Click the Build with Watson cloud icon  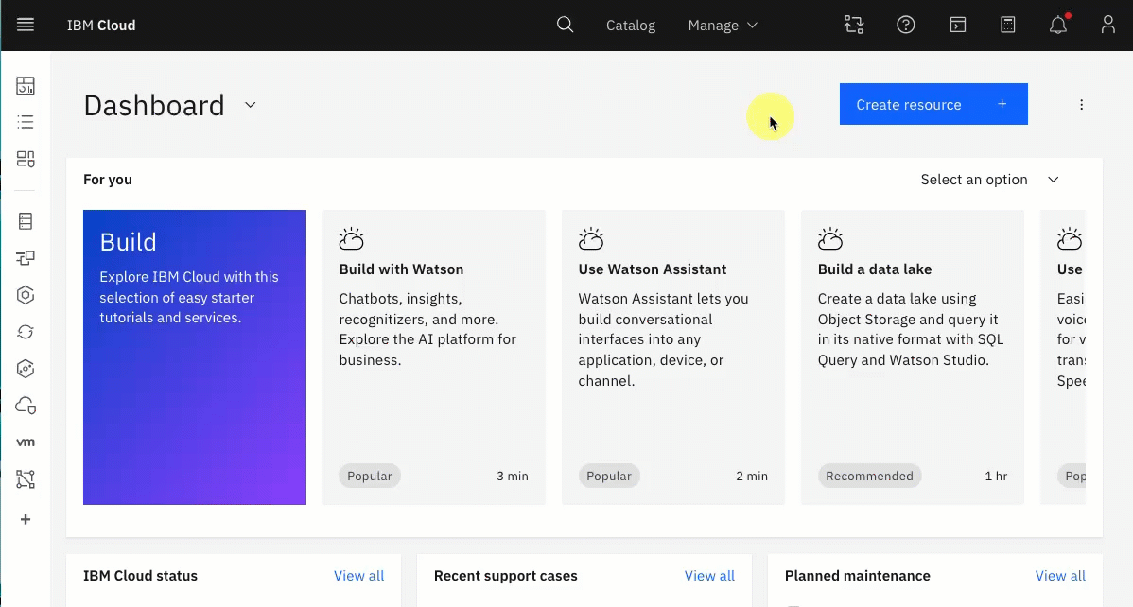coord(351,238)
